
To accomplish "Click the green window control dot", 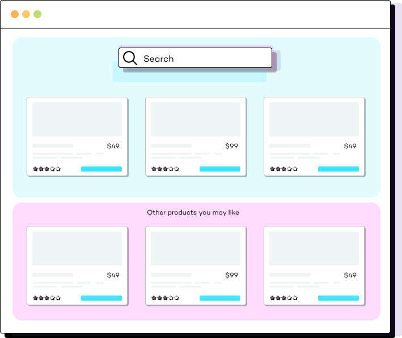I will 37,14.
